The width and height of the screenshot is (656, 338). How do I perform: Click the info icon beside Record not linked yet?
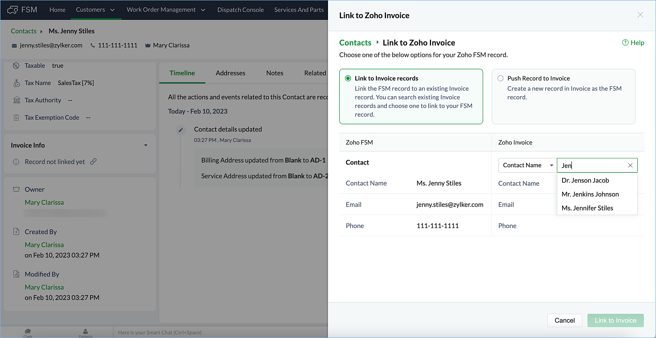click(16, 162)
